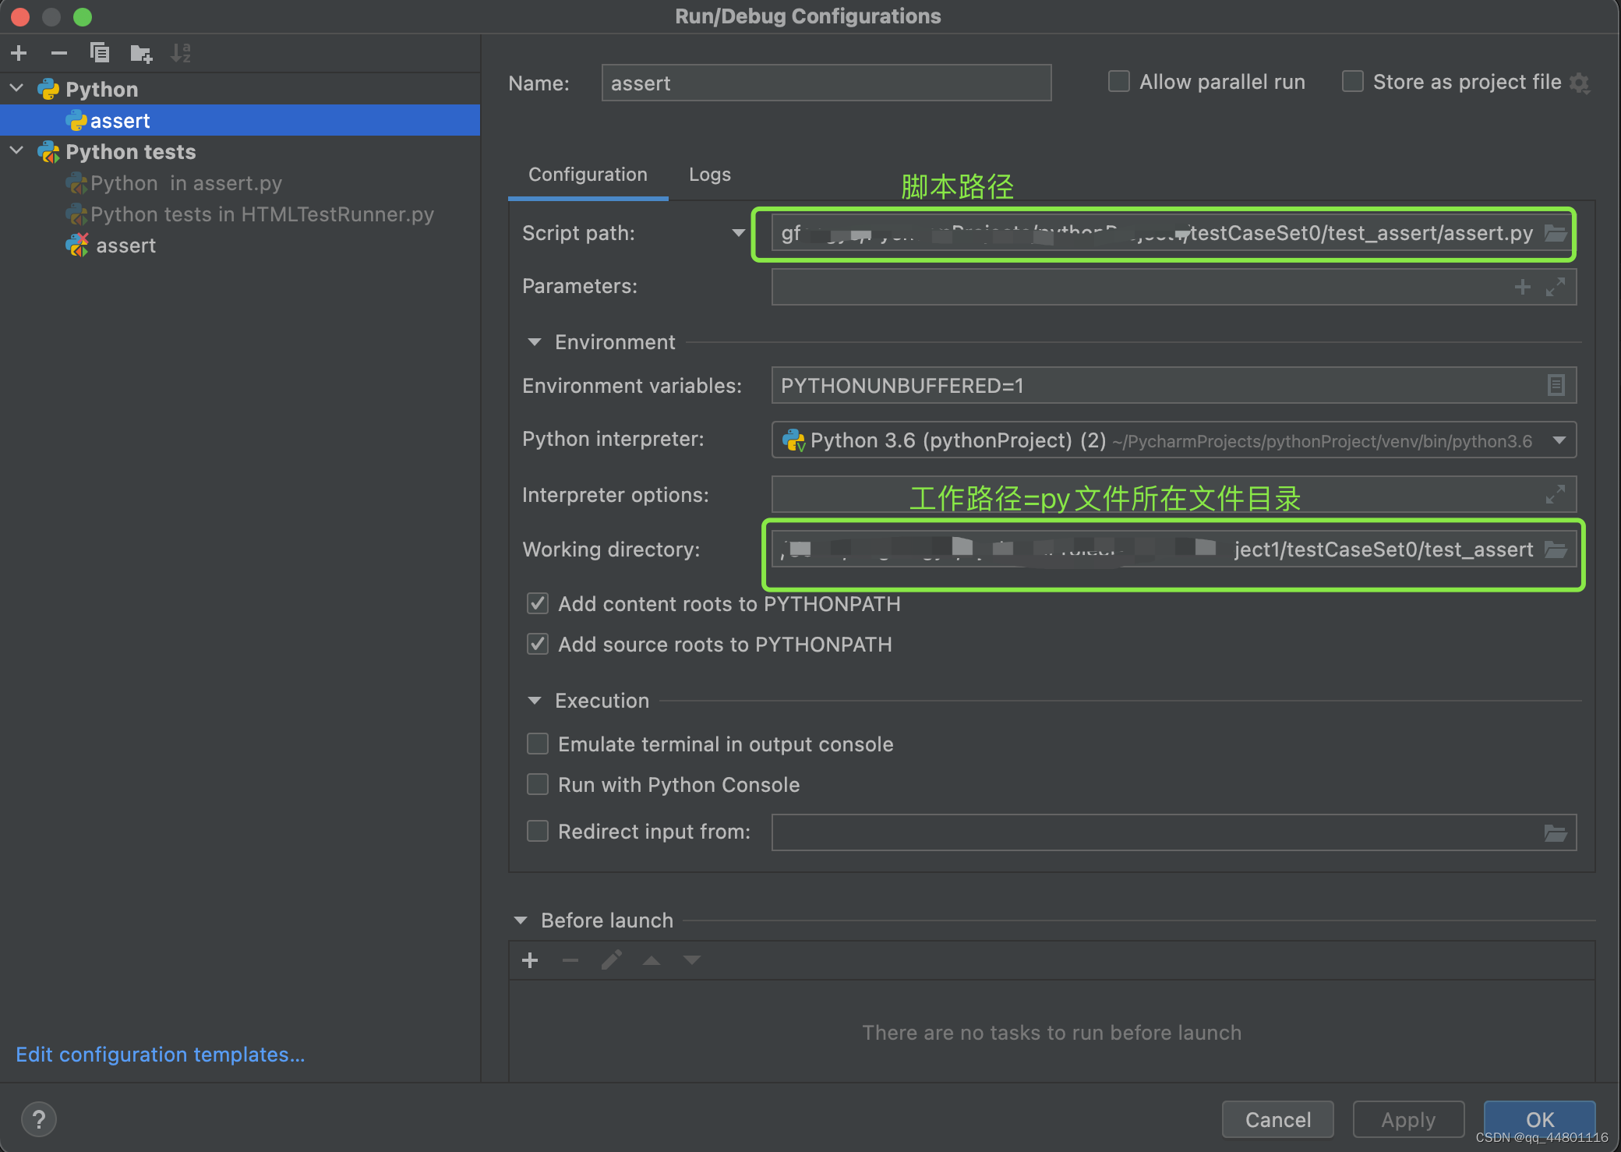This screenshot has height=1152, width=1621.
Task: Expand the Parameters field editor
Action: point(1556,287)
